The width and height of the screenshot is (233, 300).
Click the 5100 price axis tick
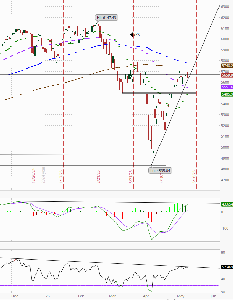click(x=225, y=136)
